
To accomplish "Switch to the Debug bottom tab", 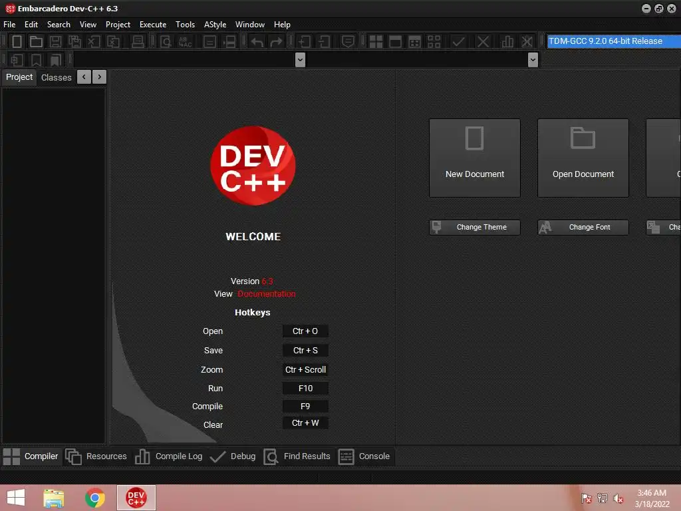I will 233,456.
